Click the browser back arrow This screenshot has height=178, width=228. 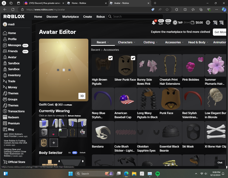(x=5, y=10)
